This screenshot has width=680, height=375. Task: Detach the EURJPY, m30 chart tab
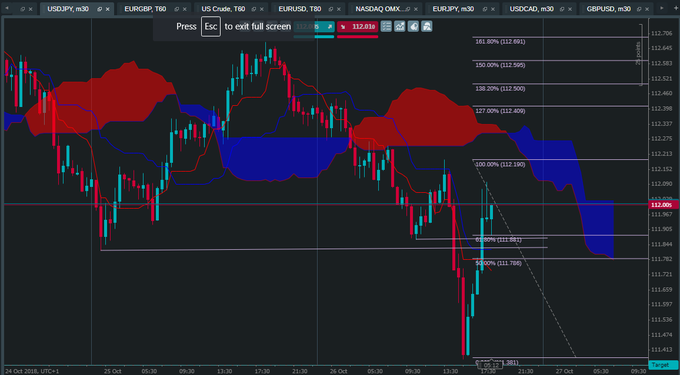(486, 9)
